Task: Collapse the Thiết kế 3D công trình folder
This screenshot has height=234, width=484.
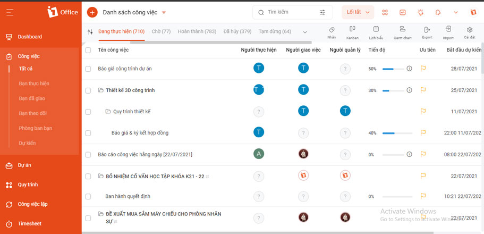Action: coord(100,90)
